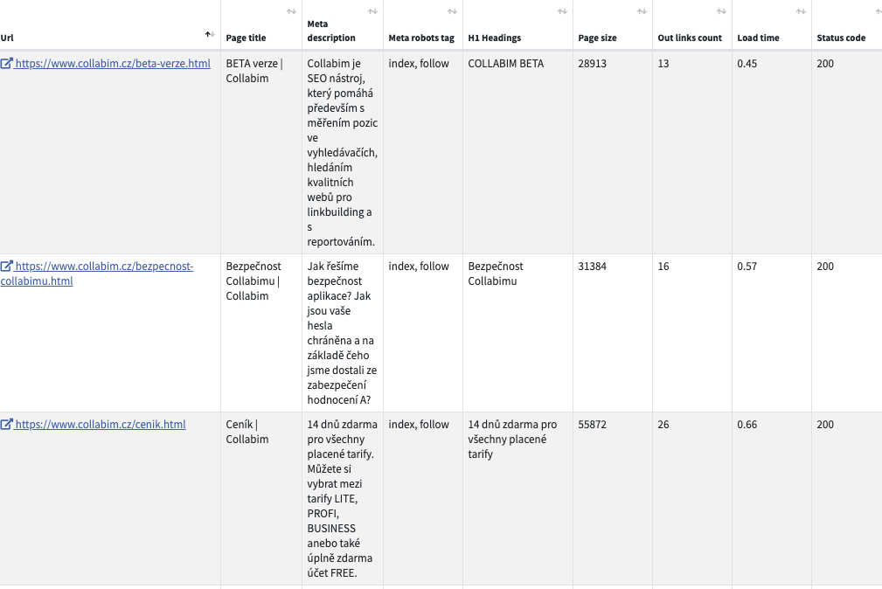Click the Load time column header
The width and height of the screenshot is (882, 589).
coord(758,38)
